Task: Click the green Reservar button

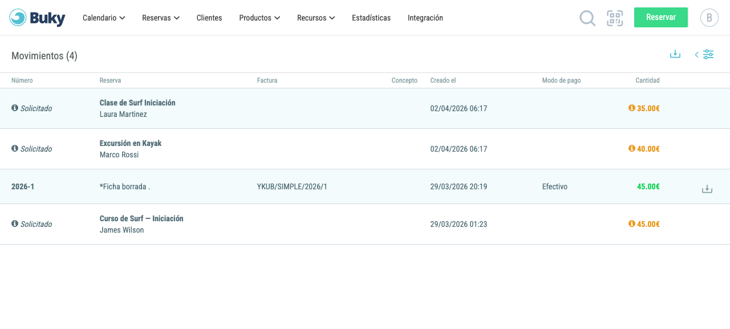Action: pos(661,17)
